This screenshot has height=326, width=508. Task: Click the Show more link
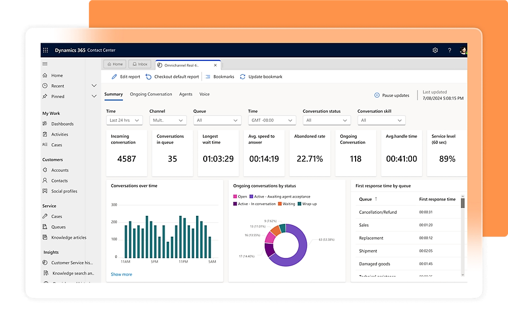click(121, 274)
